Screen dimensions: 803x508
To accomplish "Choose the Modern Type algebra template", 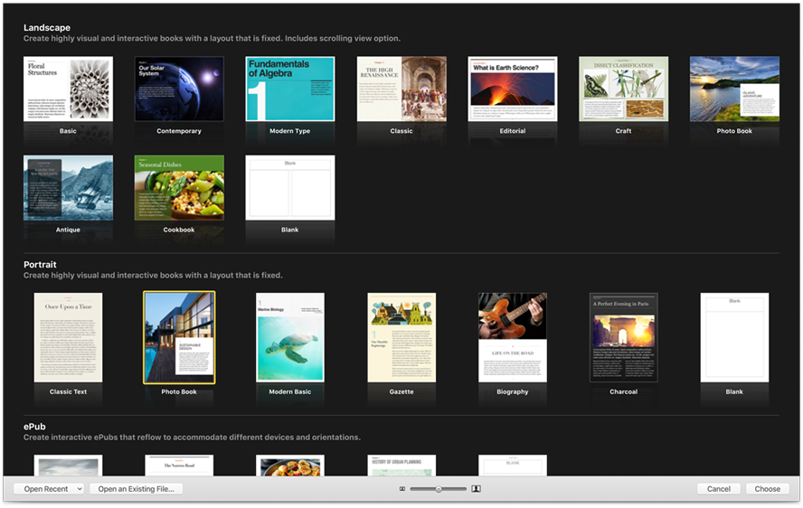I will coord(290,89).
